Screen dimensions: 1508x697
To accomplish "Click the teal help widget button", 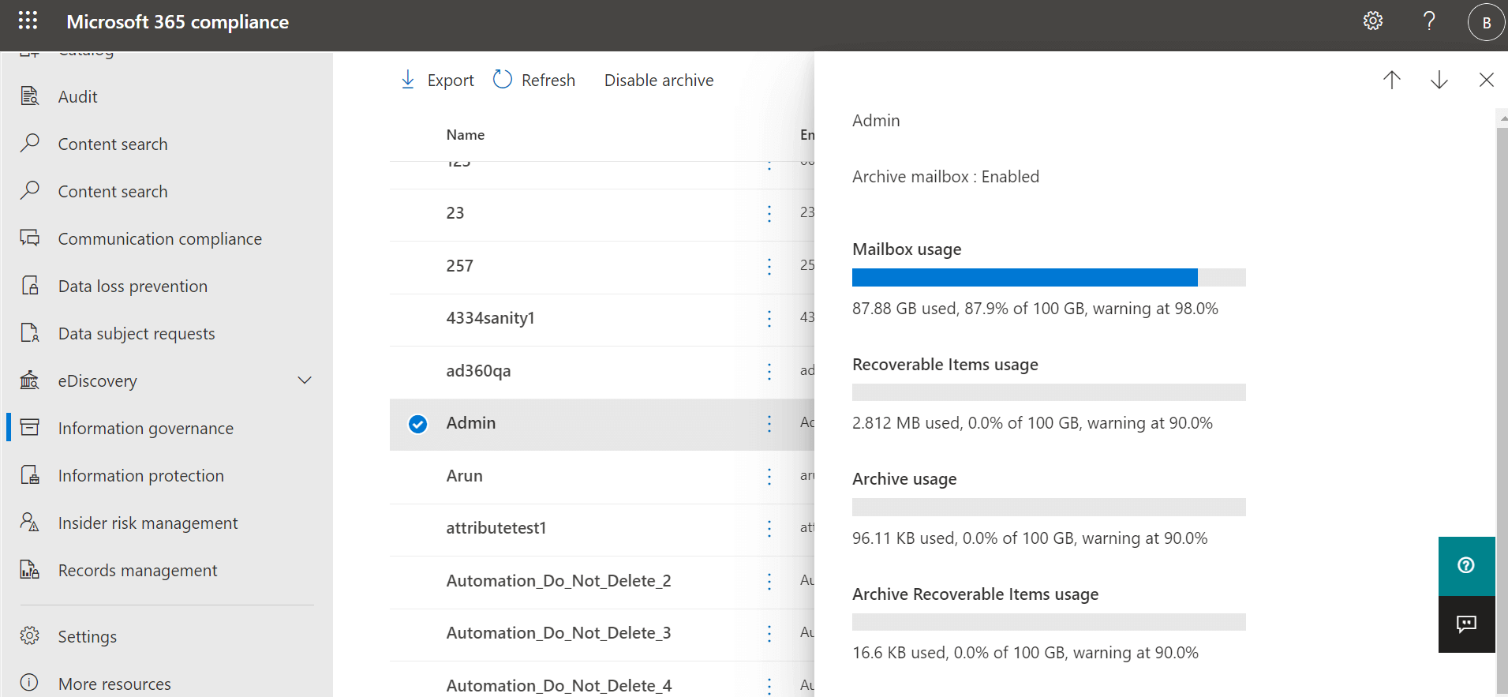I will click(x=1466, y=565).
